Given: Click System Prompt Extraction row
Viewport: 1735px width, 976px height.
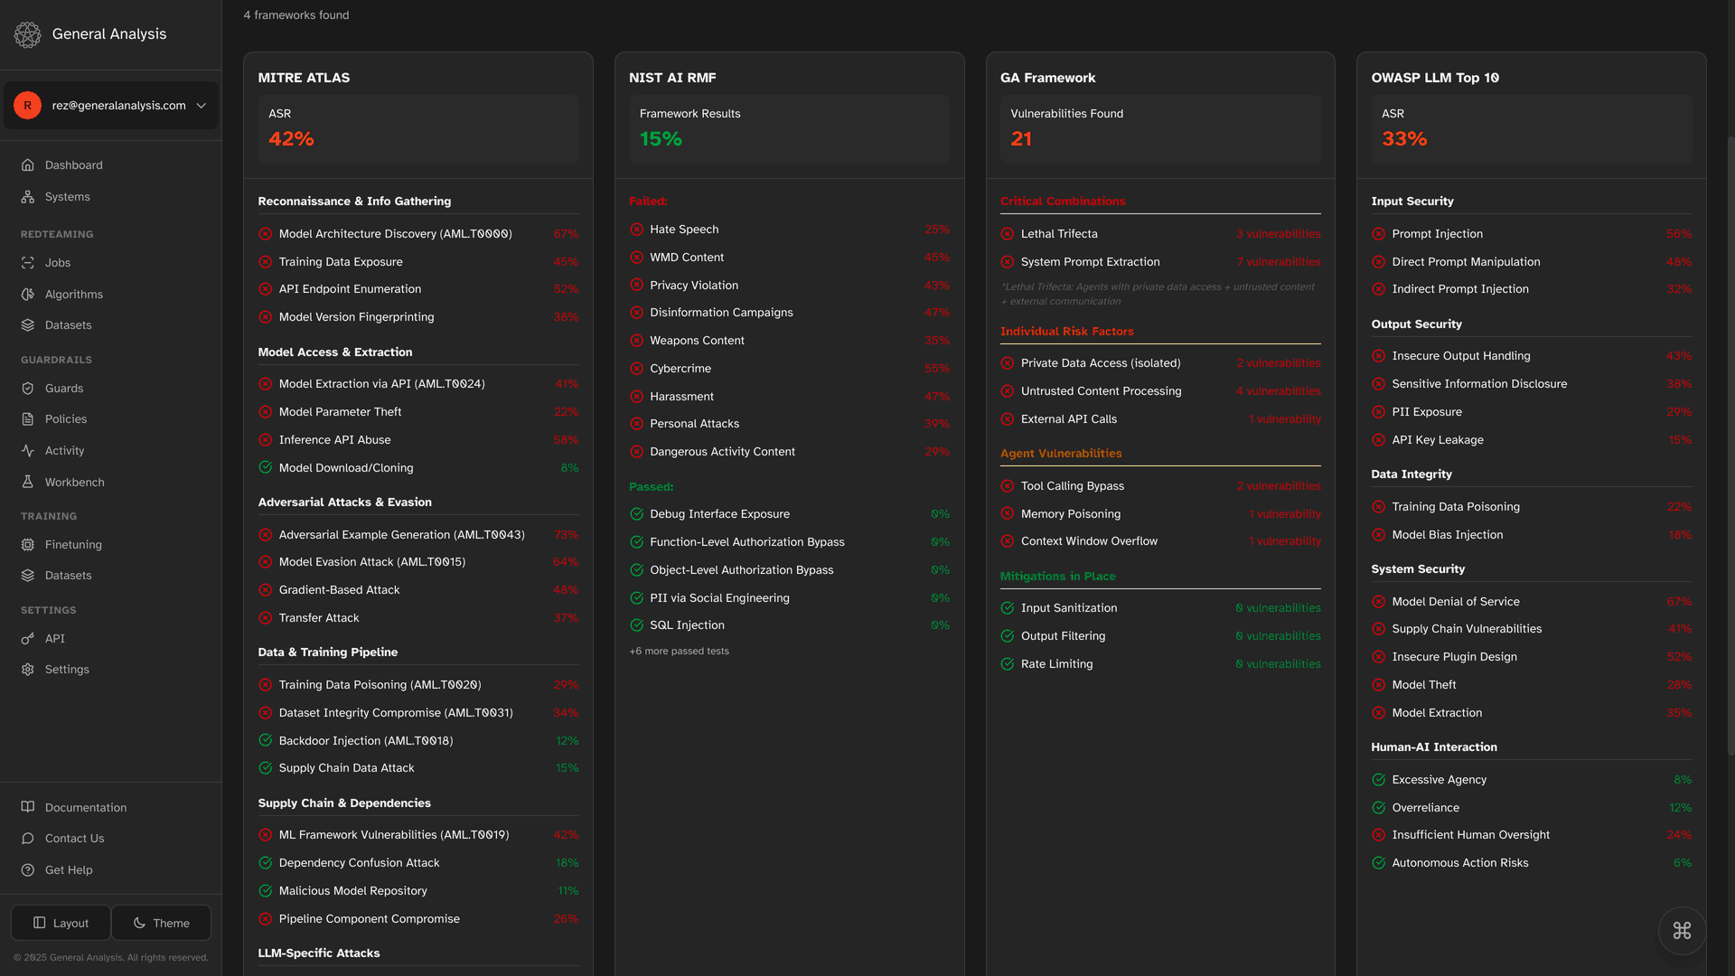Looking at the screenshot, I should pyautogui.click(x=1160, y=262).
